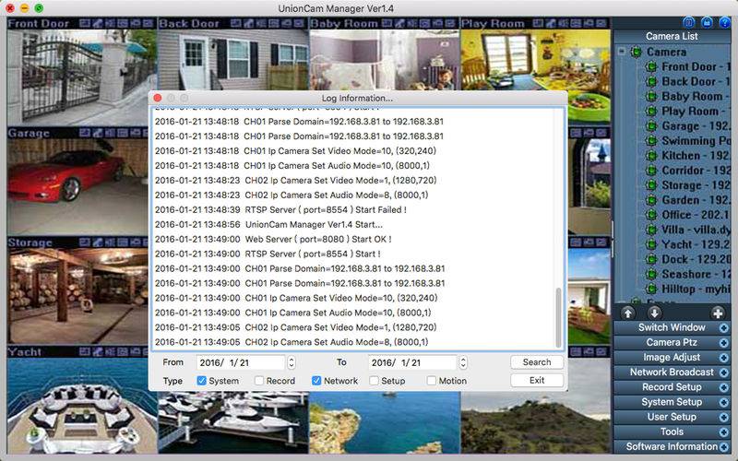Click the UnionCam Manager Ver1.4 Start log entry
The width and height of the screenshot is (738, 461).
click(268, 224)
